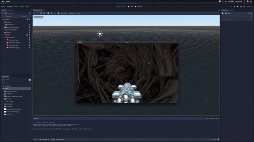
Task: Toggle the local space cube icon
Action: (x=59, y=13)
